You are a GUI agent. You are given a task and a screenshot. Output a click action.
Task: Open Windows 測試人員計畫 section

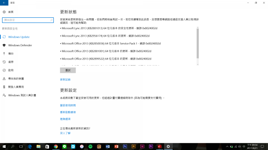[22, 95]
